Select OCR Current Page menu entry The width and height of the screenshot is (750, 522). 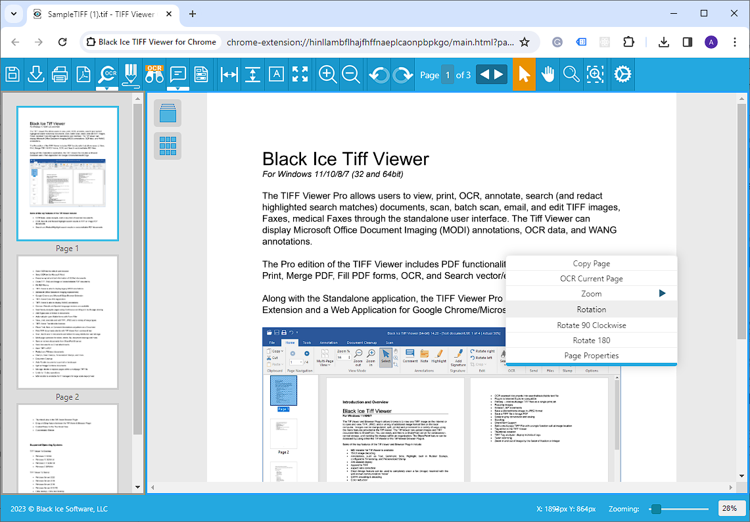(x=591, y=279)
